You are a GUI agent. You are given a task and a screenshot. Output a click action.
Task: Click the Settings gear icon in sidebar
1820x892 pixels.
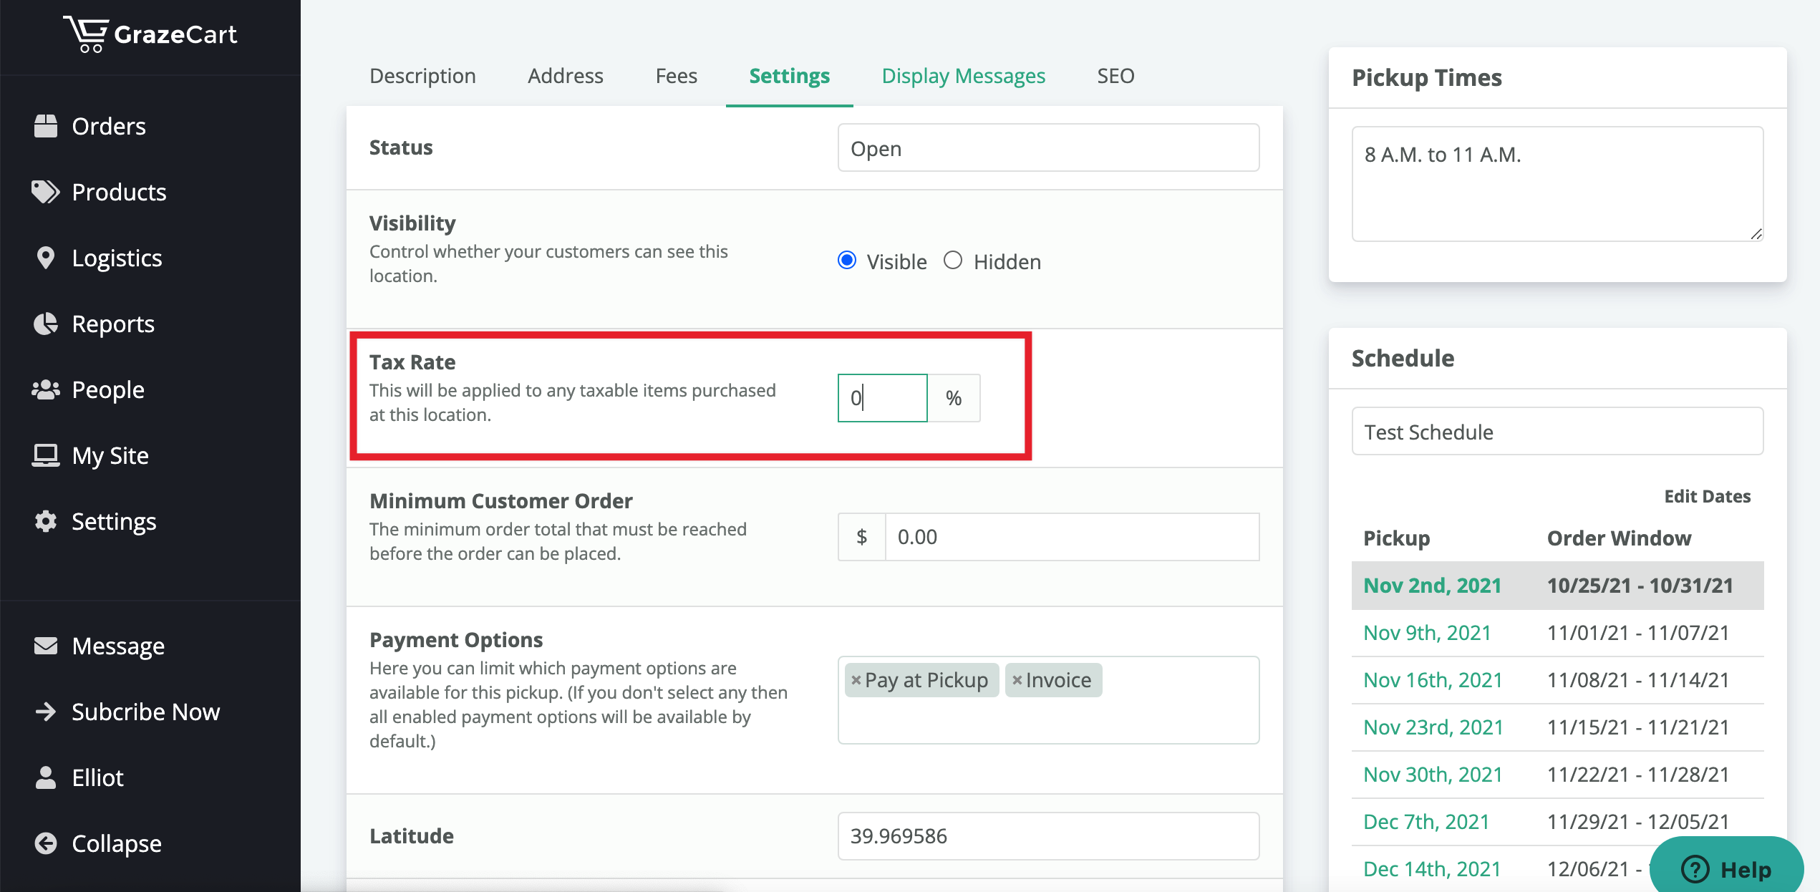pos(46,521)
